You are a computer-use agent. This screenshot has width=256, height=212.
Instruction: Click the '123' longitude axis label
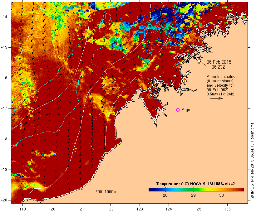pyautogui.click(x=140, y=209)
